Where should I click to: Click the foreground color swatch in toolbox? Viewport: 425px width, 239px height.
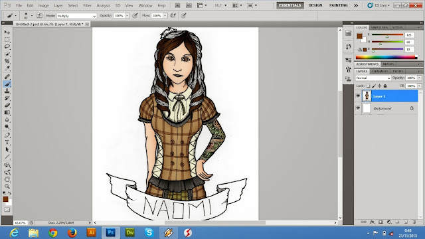click(x=5, y=199)
